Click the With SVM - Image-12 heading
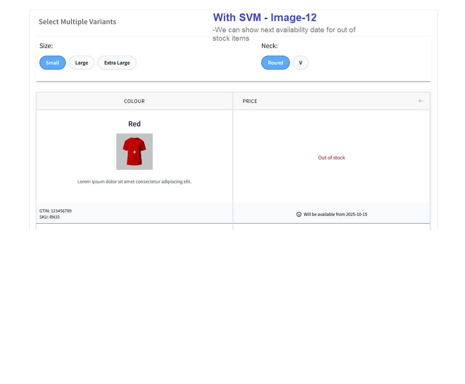Image resolution: width=465 pixels, height=384 pixels. (265, 18)
